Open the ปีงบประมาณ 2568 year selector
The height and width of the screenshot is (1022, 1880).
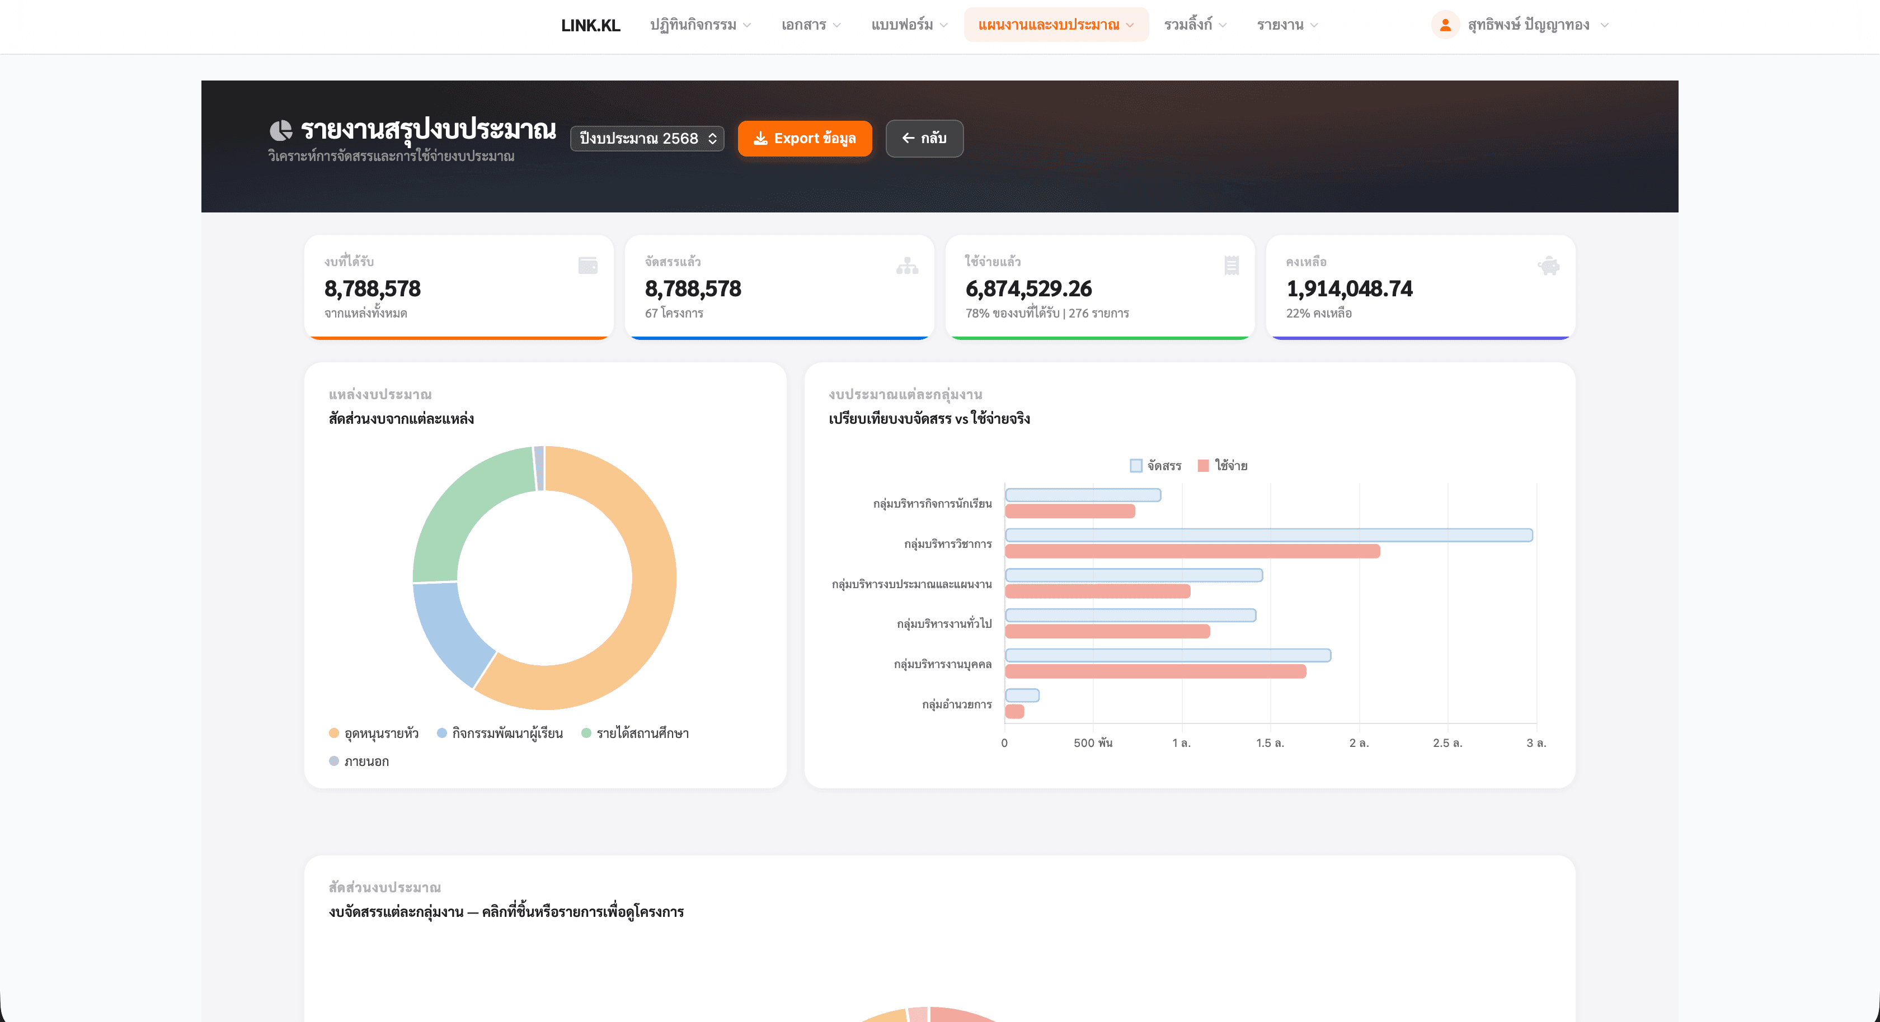click(x=647, y=139)
